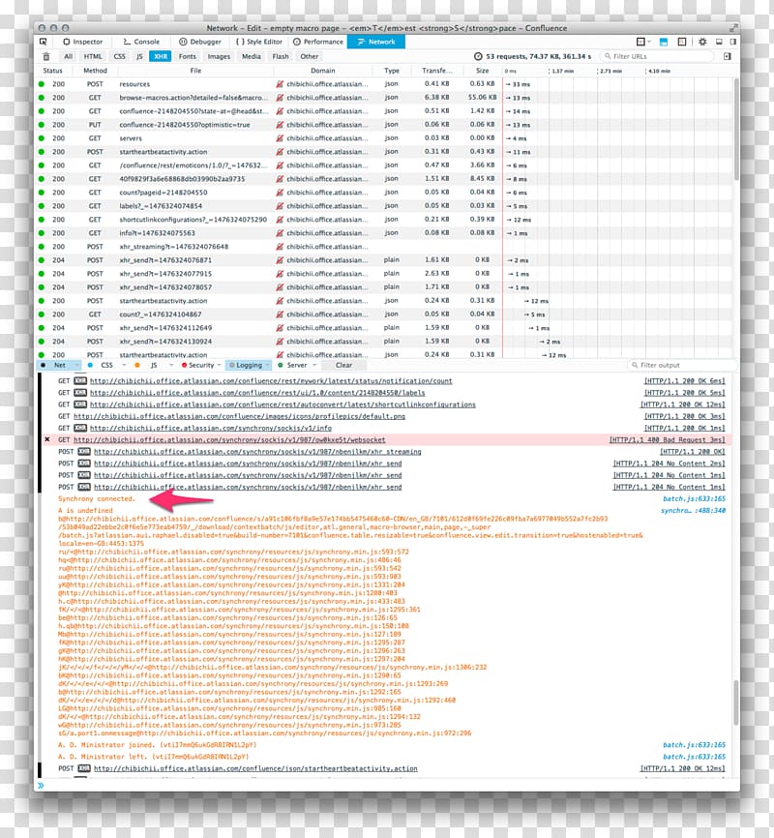This screenshot has height=838, width=774.
Task: Toggle the All request filter
Action: coord(68,56)
